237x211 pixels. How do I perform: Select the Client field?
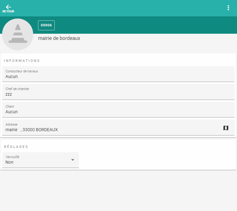coord(118,110)
